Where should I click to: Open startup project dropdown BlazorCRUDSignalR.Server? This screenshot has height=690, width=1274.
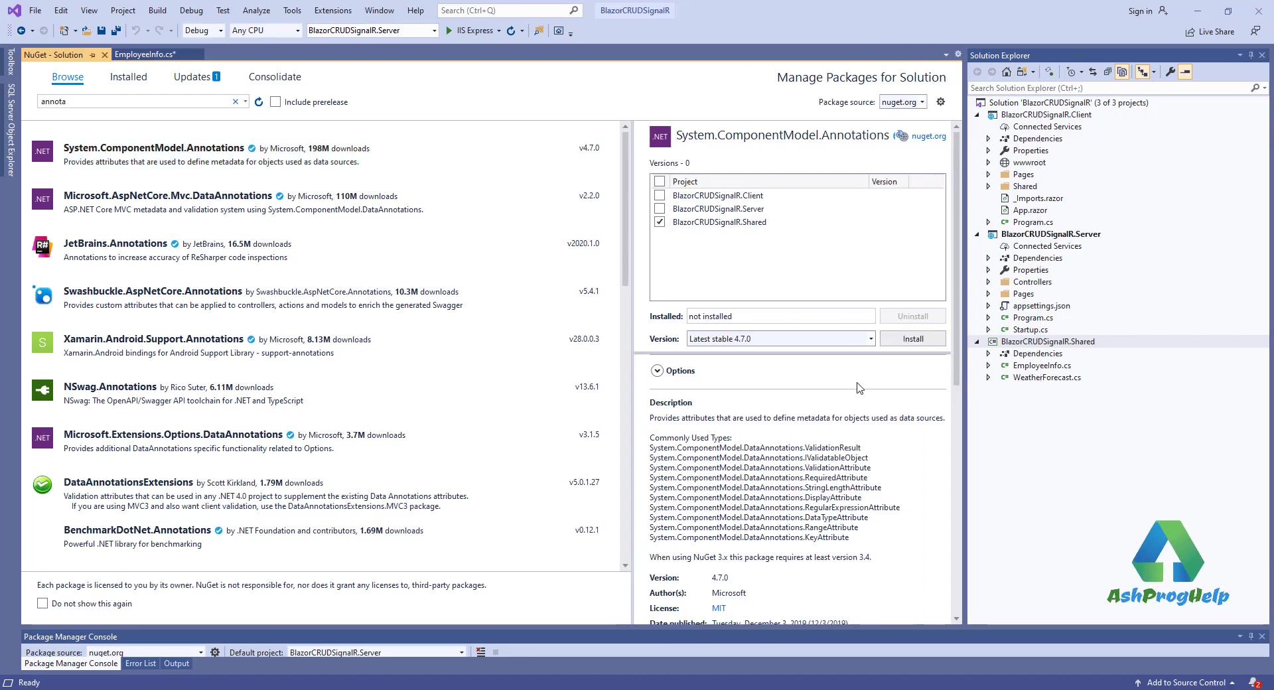coord(372,31)
